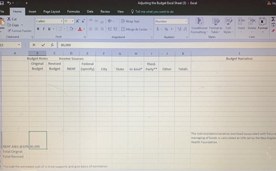Switch to the Insert tab
The width and height of the screenshot is (276, 171).
pos(32,11)
